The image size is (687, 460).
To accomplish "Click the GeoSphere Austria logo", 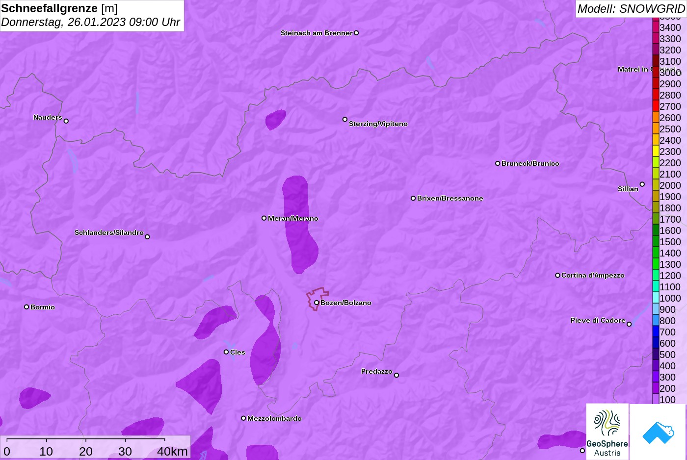I will [608, 432].
